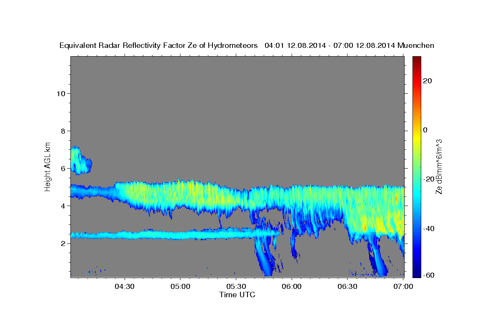The width and height of the screenshot is (500, 333).
Task: Click the 05:00 time tick label
Action: [x=180, y=286]
